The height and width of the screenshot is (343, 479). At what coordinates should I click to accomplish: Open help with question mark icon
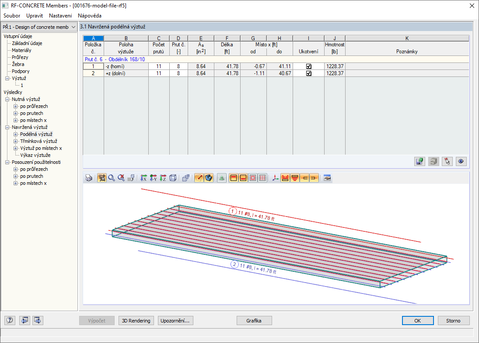pyautogui.click(x=10, y=320)
